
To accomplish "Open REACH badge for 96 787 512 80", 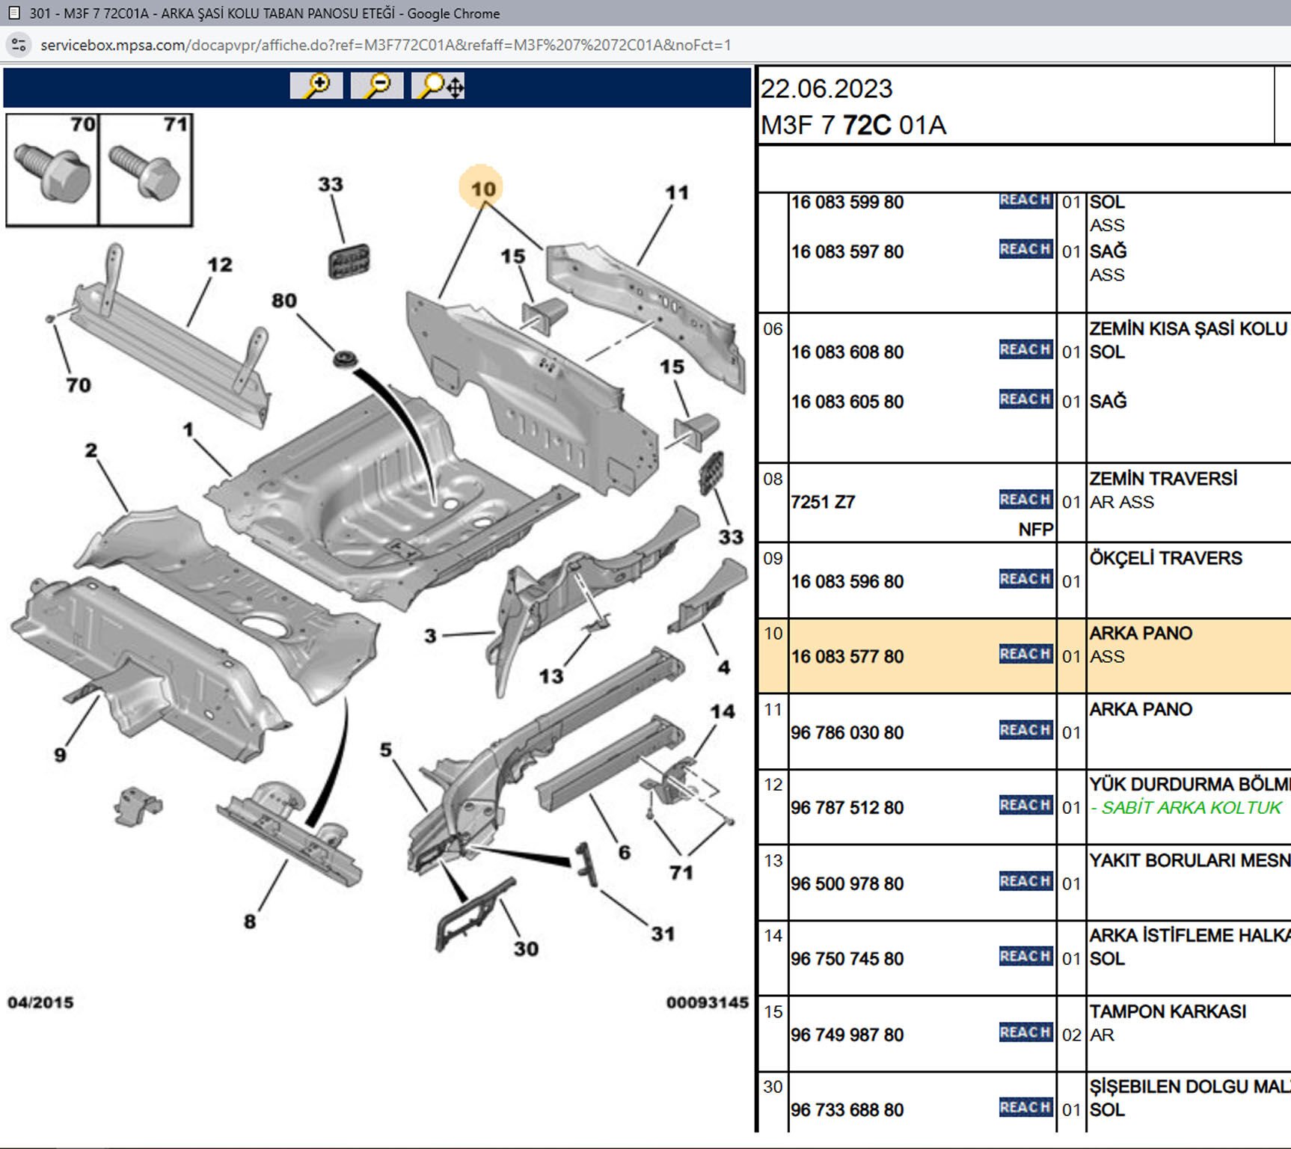I will pyautogui.click(x=1025, y=805).
